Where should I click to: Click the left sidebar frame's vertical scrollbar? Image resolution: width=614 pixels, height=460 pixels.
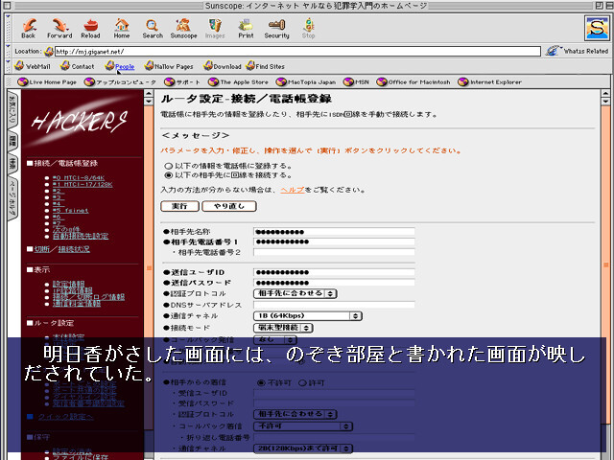pos(149,240)
